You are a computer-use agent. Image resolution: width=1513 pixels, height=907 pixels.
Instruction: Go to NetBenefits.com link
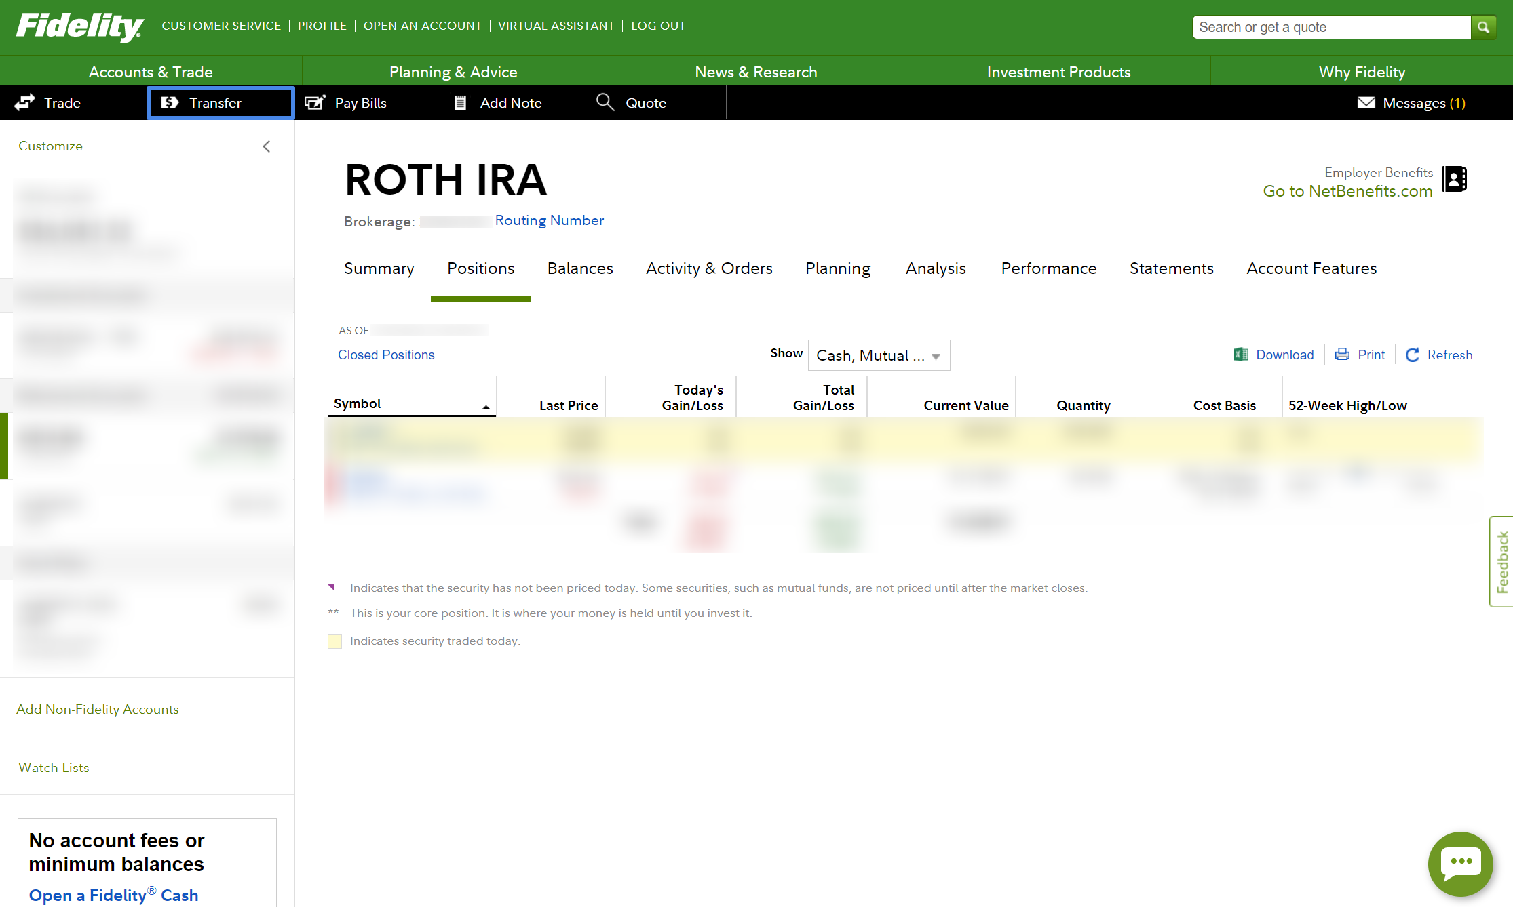1347,191
